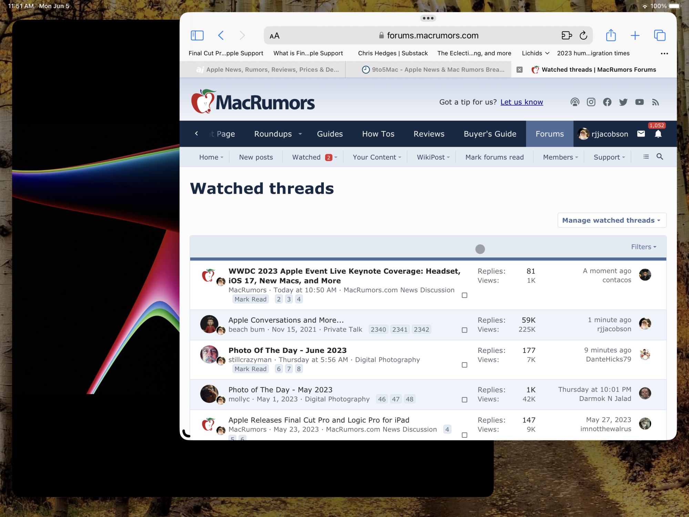Click the Let us know link
The height and width of the screenshot is (517, 689).
click(522, 102)
